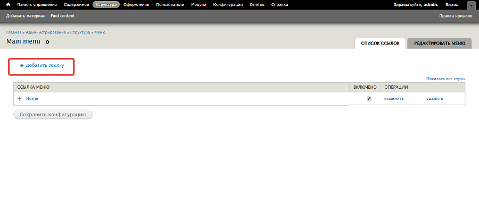
Task: Click the plus icon before Добавить ссылку
Action: click(22, 66)
